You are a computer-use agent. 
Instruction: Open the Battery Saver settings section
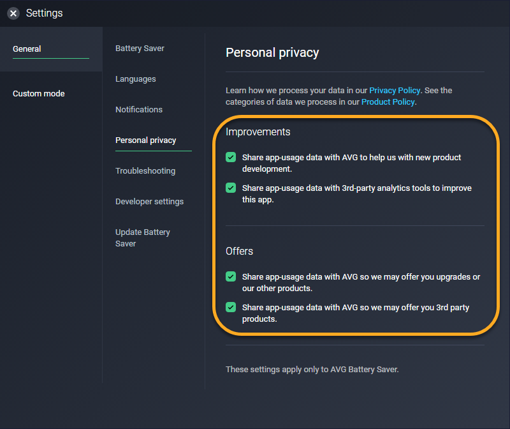pos(140,49)
